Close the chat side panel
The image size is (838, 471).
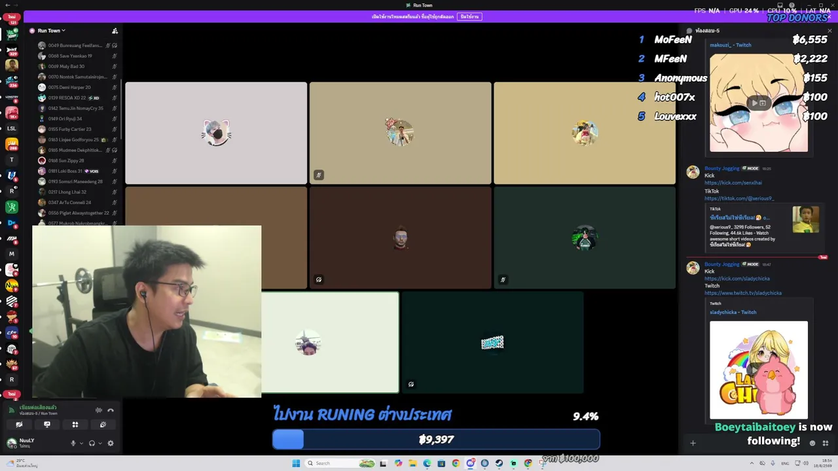click(x=829, y=31)
